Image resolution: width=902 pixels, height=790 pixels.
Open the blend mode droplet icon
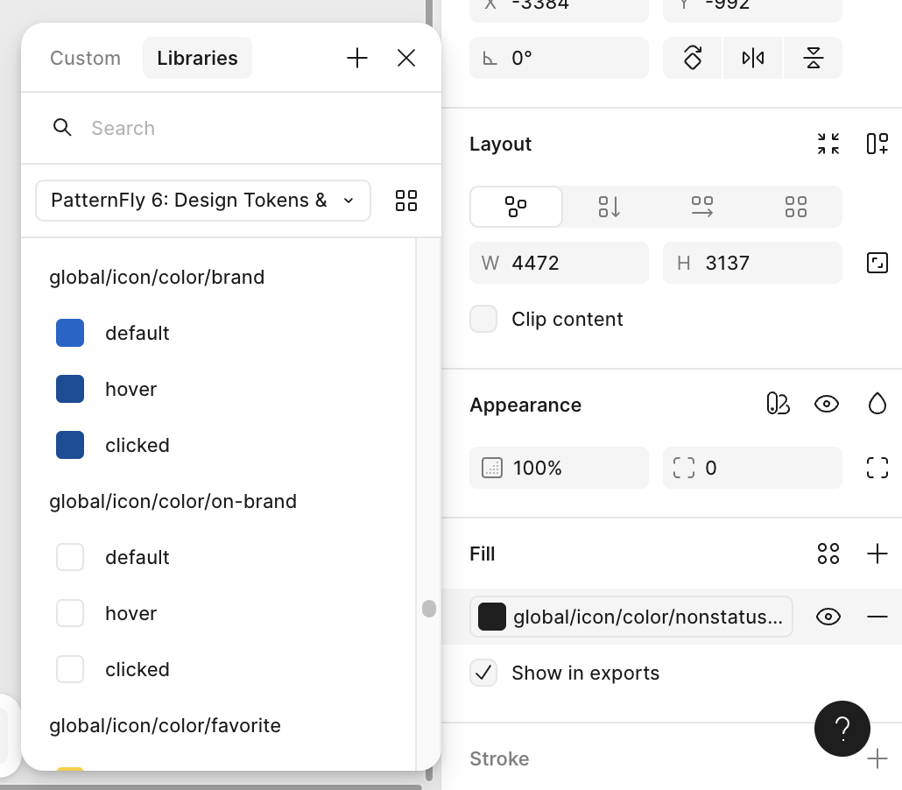tap(877, 404)
